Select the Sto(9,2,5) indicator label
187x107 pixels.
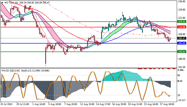coord(26,71)
